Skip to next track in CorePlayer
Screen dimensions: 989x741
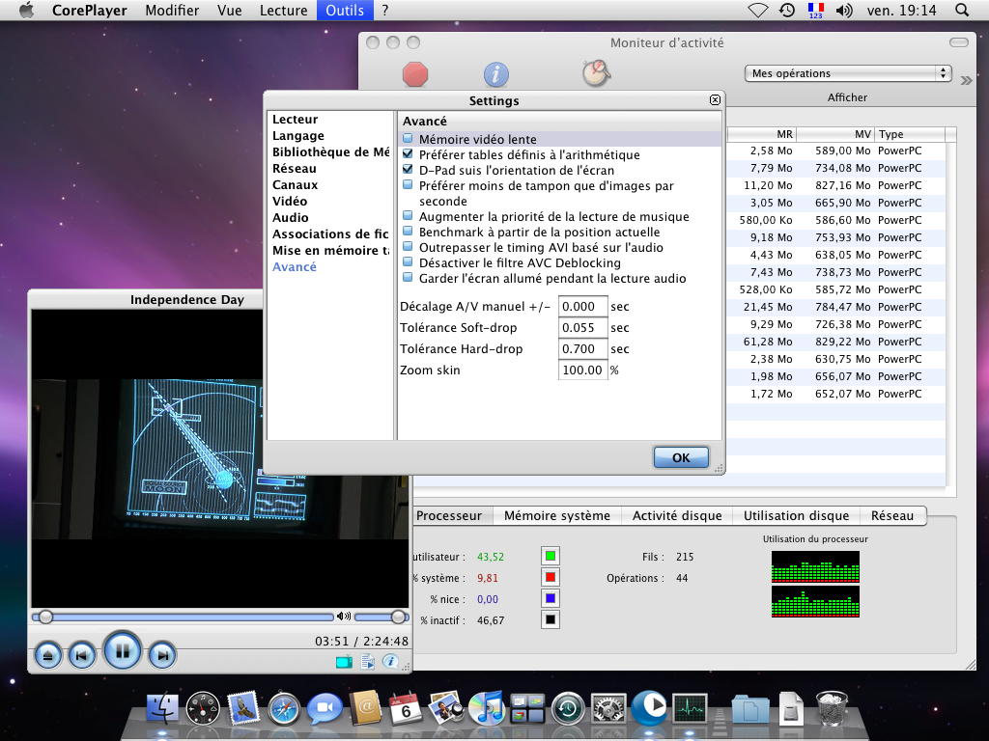point(162,655)
